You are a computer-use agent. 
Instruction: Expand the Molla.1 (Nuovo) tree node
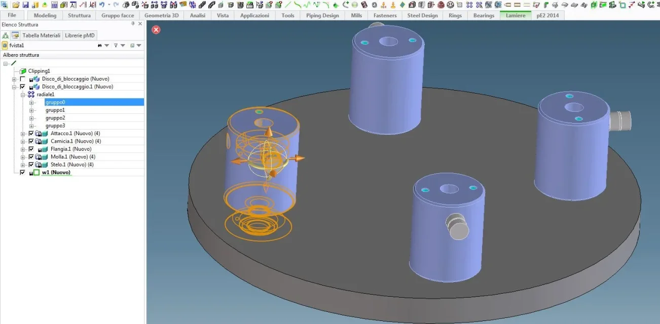[23, 157]
